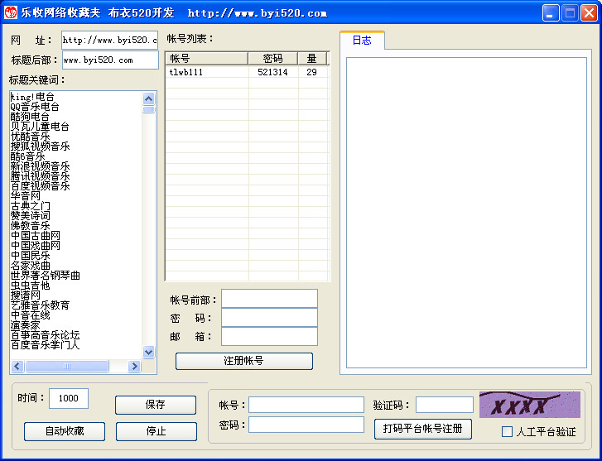Click the bottom 密码 input field

(x=306, y=425)
